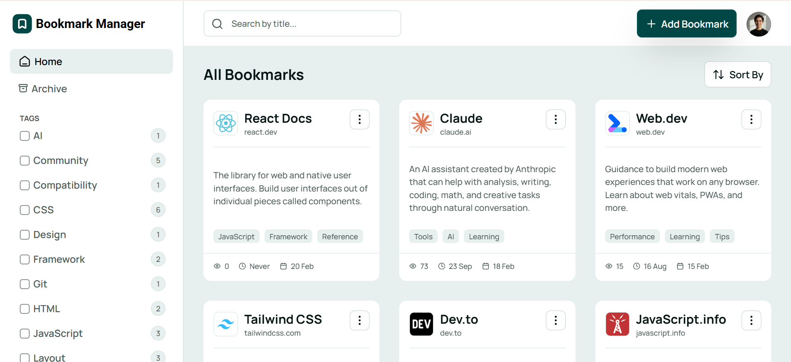791x362 pixels.
Task: Click the clock icon beside 23 Sep
Action: 442,266
